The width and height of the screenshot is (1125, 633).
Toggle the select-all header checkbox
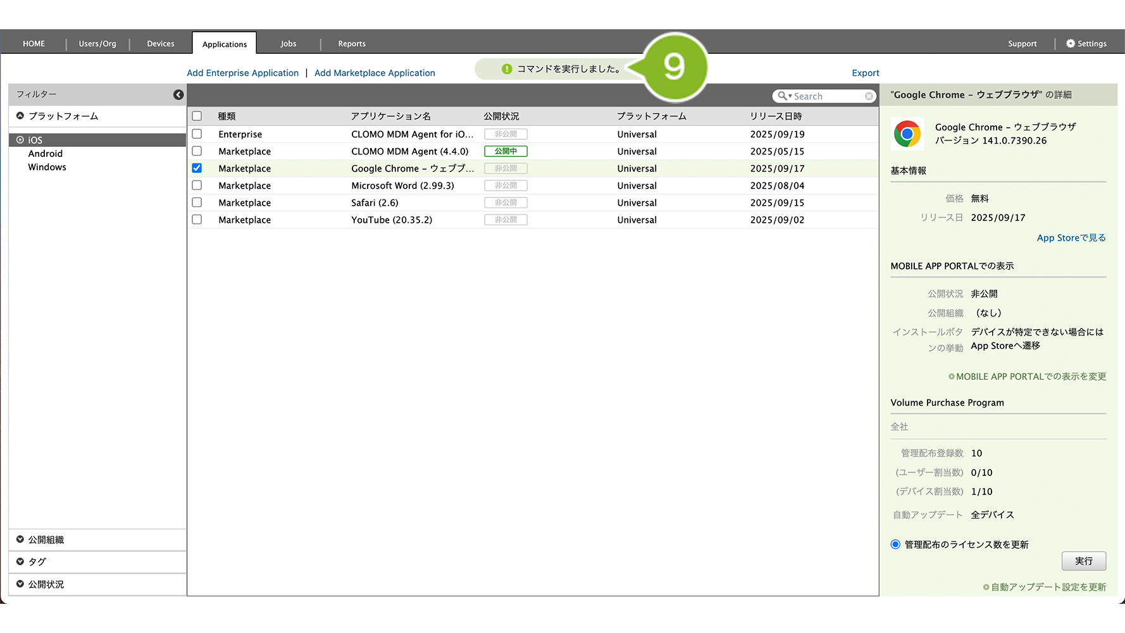pyautogui.click(x=197, y=116)
